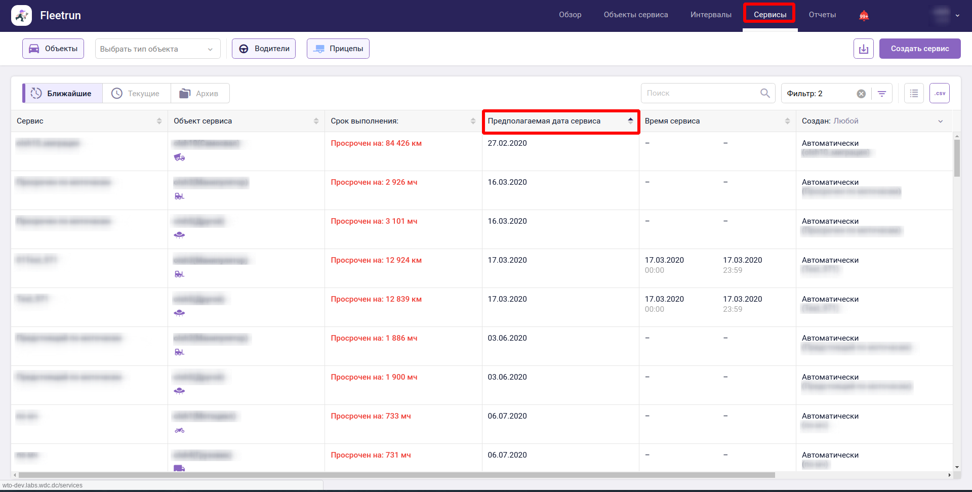Toggle the Водители filter button

click(x=264, y=49)
